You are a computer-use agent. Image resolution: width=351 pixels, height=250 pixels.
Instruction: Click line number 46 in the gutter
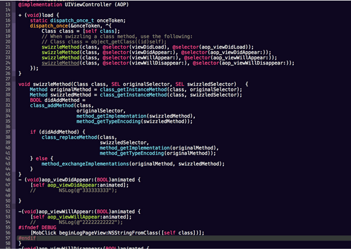(x=7, y=180)
